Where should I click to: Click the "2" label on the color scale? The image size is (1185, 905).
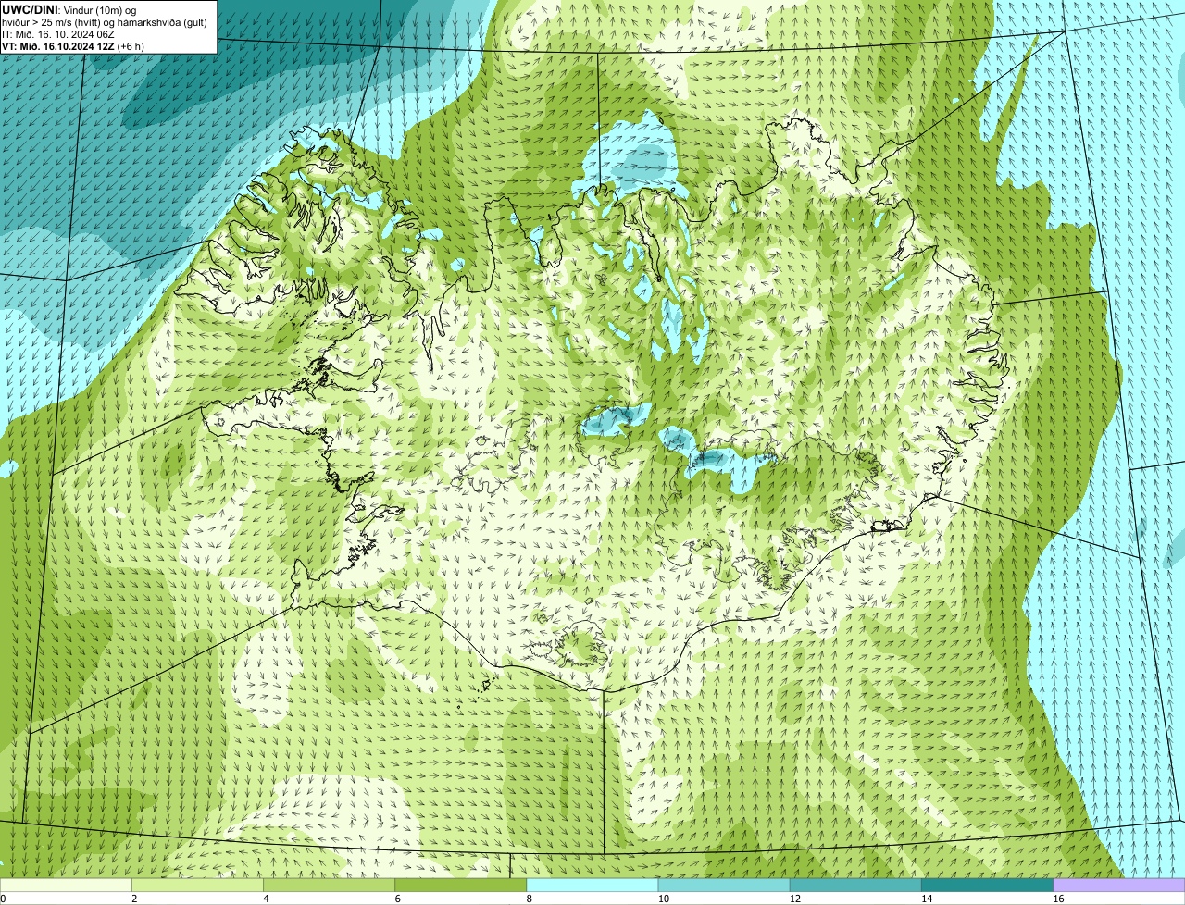pos(134,899)
